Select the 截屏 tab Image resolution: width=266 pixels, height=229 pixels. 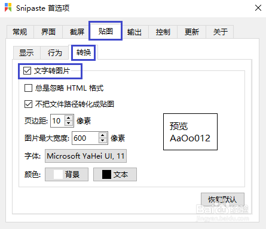tap(77, 32)
